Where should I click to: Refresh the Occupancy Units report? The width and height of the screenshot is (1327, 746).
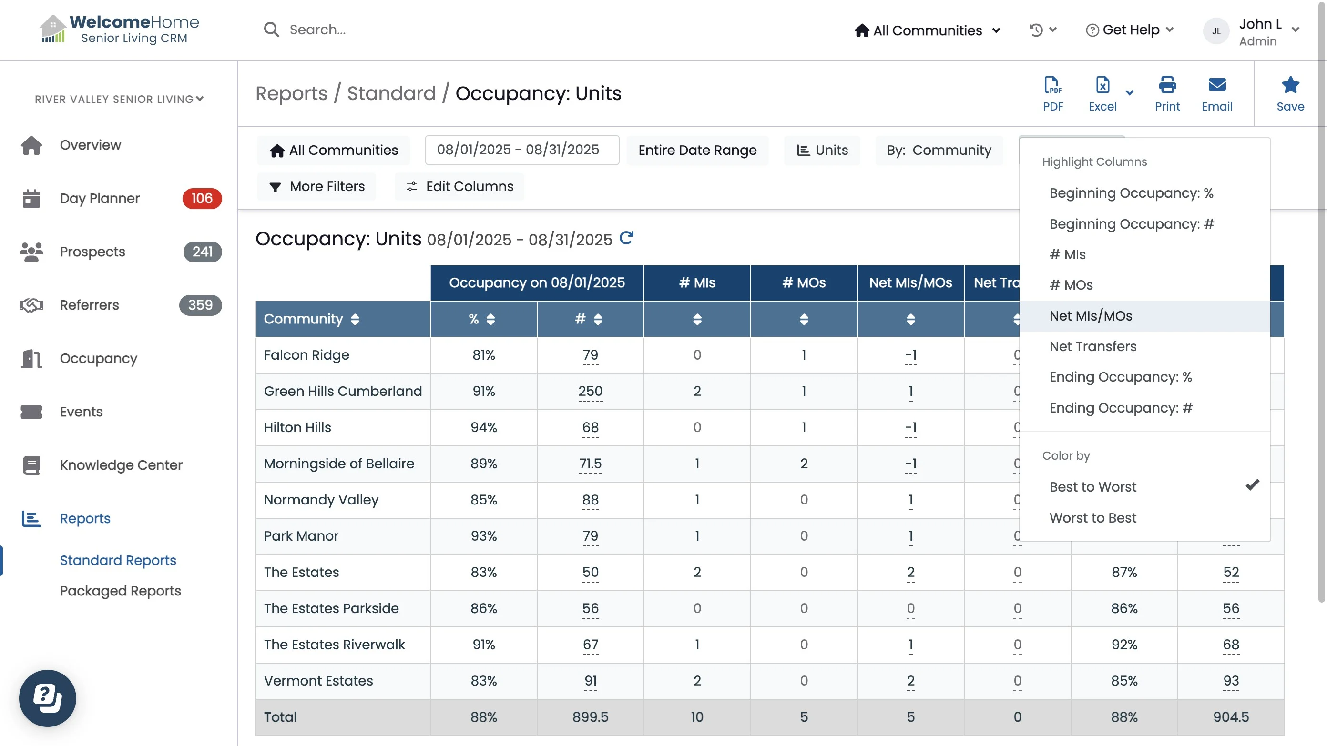pyautogui.click(x=626, y=238)
